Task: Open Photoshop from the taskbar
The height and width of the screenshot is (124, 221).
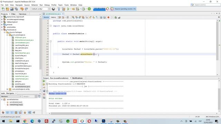Action: [104, 121]
